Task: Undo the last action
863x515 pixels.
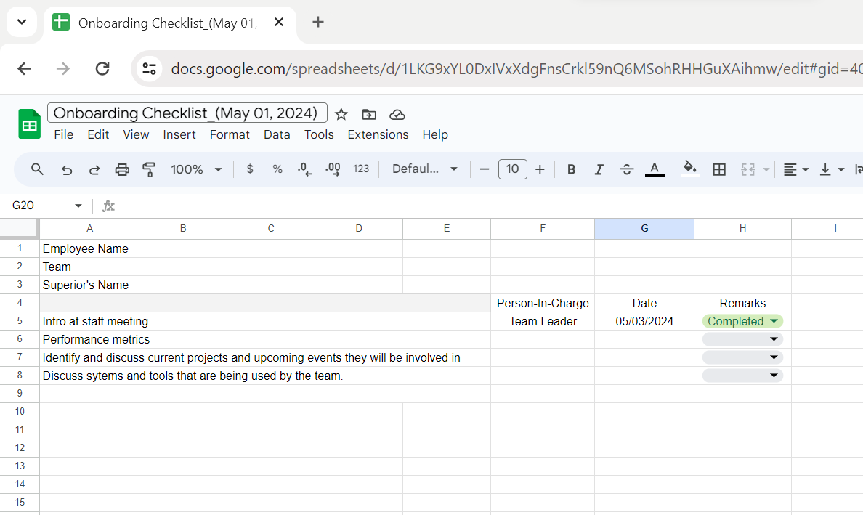Action: click(67, 169)
